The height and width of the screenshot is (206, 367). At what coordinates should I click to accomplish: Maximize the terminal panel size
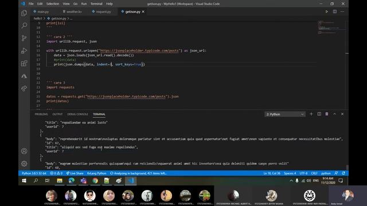(334, 114)
